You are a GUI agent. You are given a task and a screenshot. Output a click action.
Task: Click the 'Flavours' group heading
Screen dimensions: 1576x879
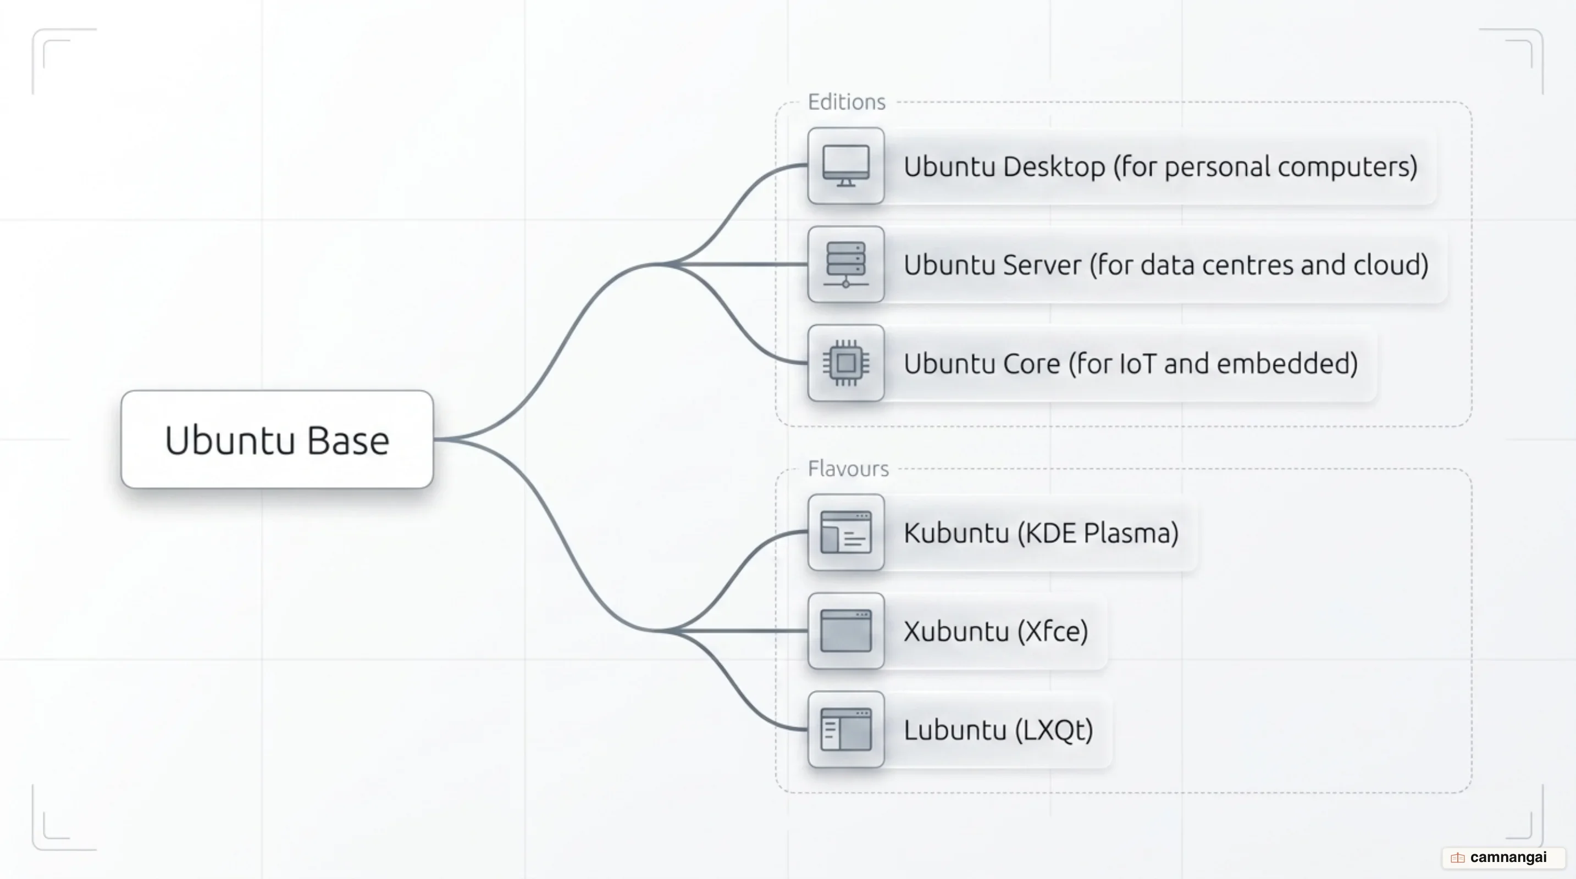click(x=848, y=468)
